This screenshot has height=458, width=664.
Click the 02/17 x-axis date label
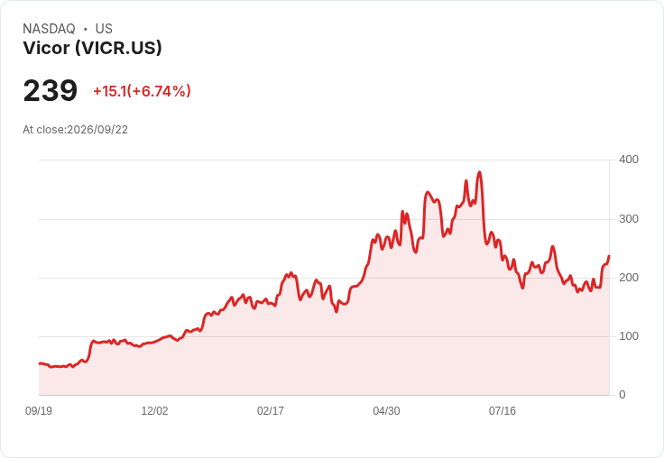point(271,411)
